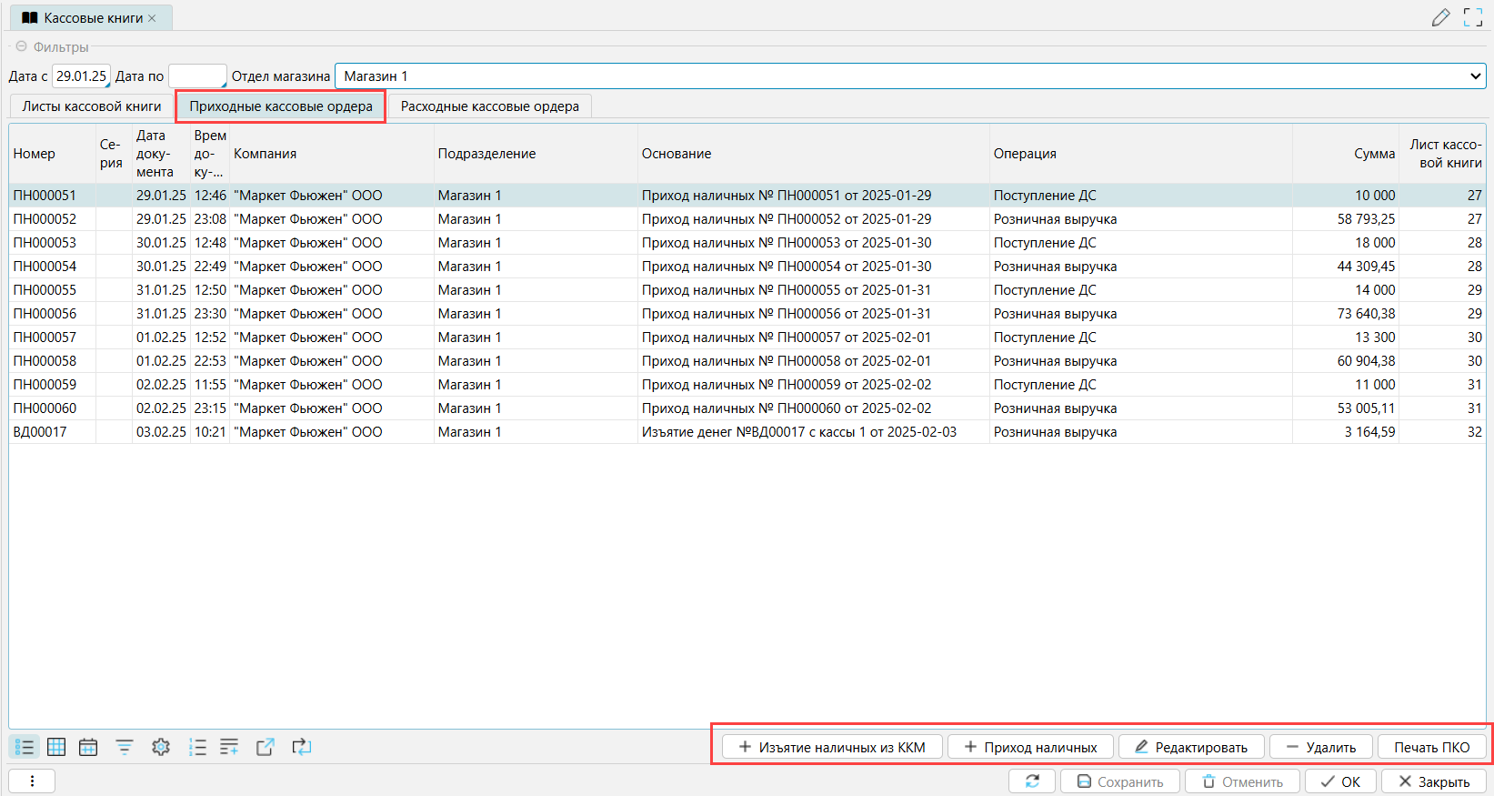Switch to Листы кассовой книги tab

tap(92, 106)
